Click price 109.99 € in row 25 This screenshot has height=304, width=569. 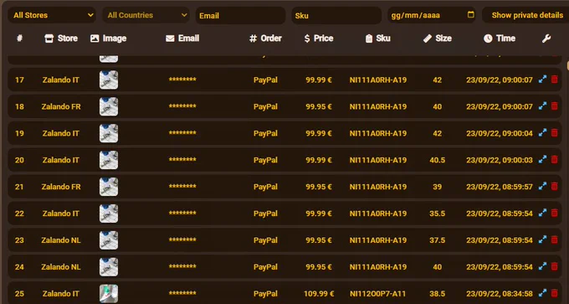tap(319, 293)
